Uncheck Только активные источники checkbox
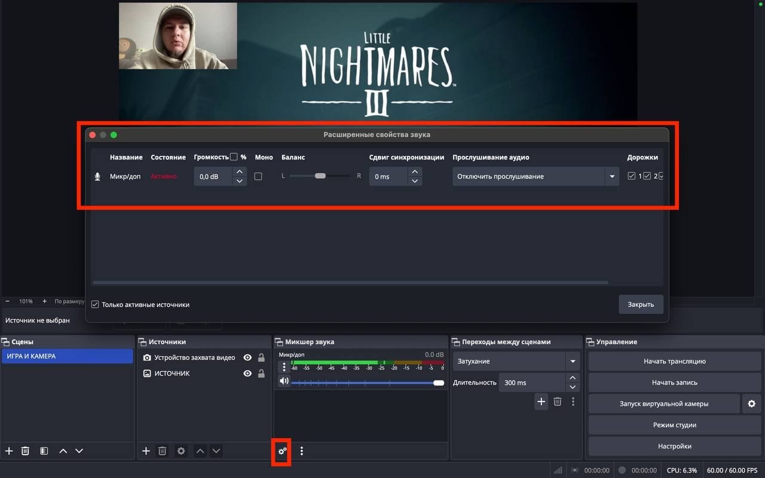765x478 pixels. (95, 305)
